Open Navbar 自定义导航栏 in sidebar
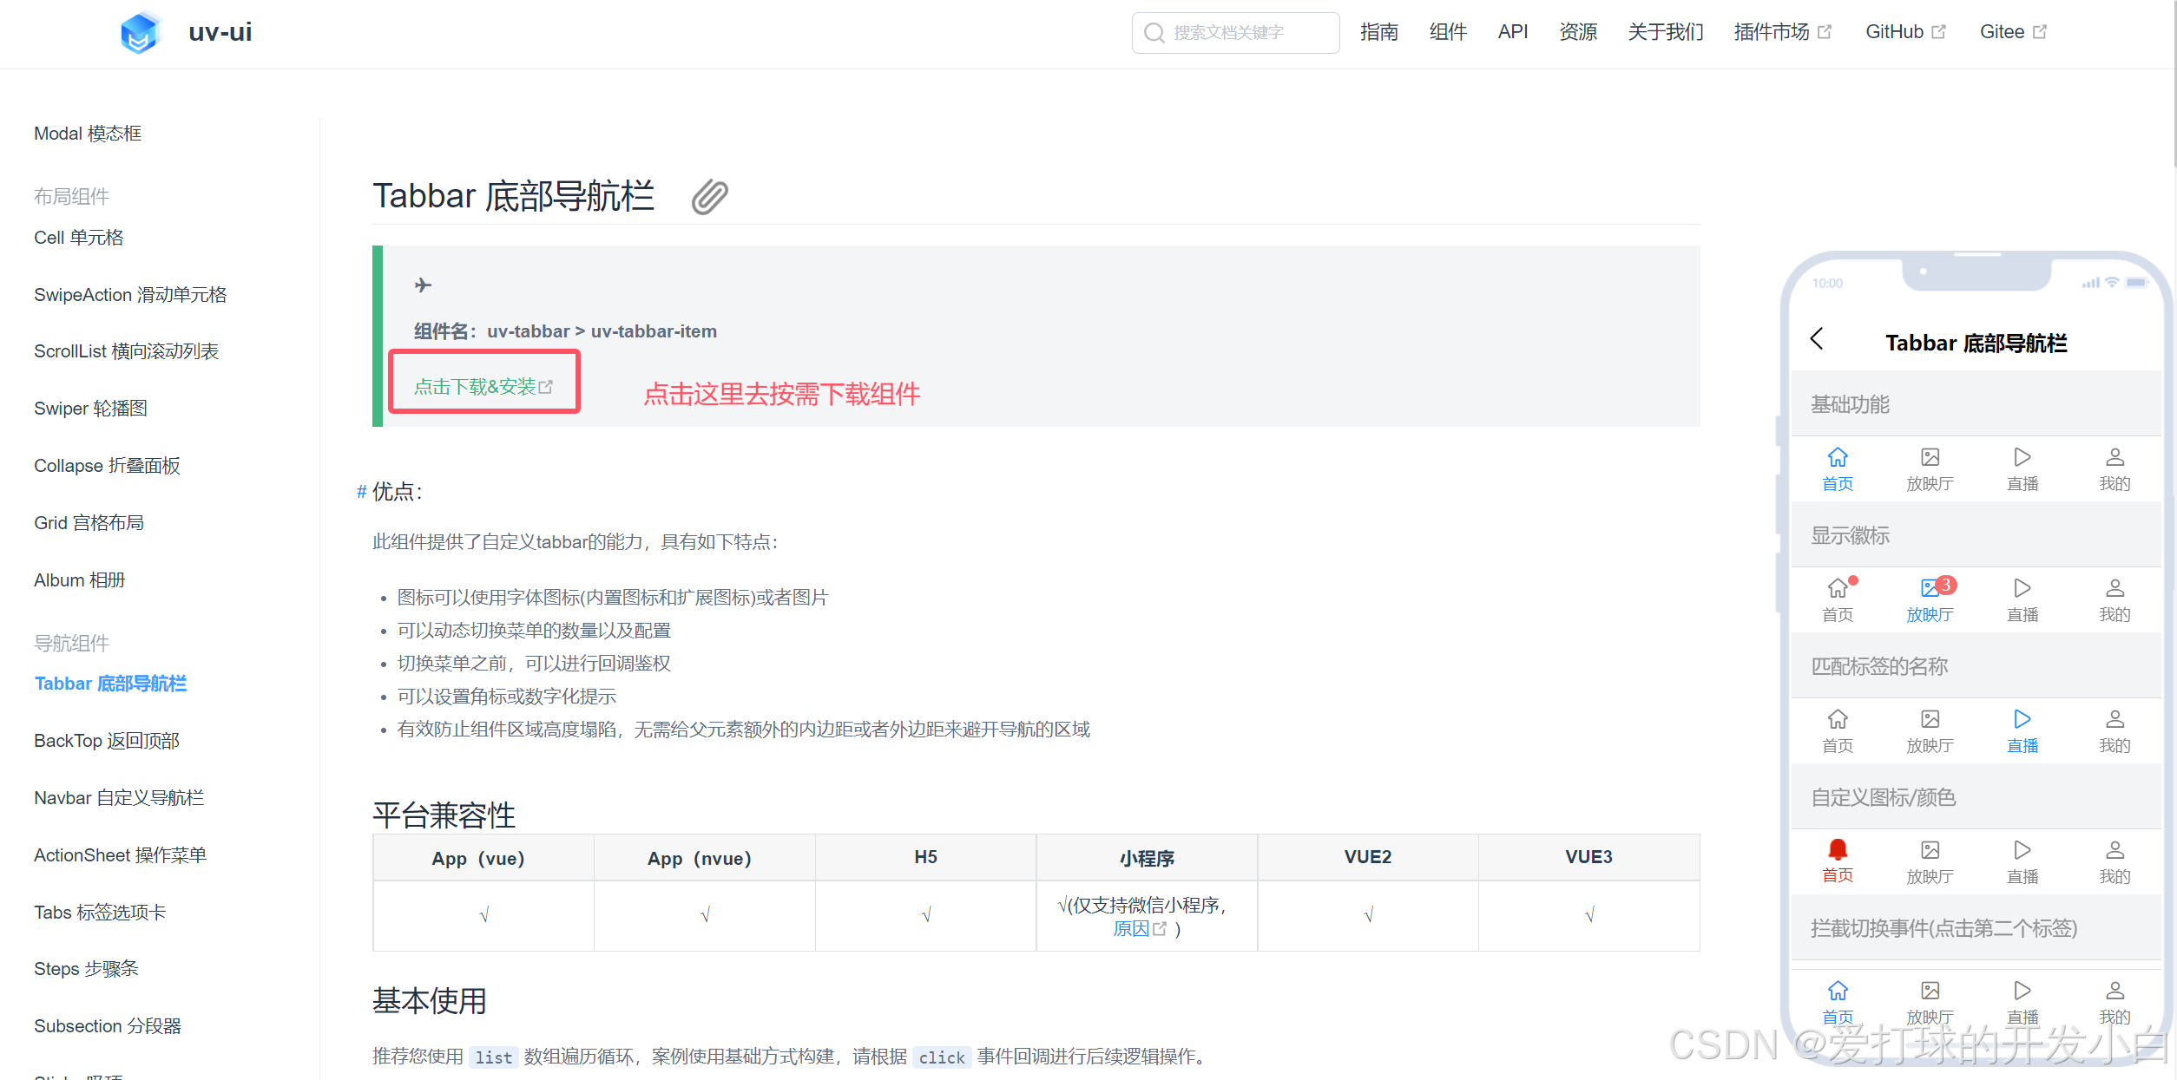This screenshot has width=2177, height=1080. pyautogui.click(x=119, y=798)
